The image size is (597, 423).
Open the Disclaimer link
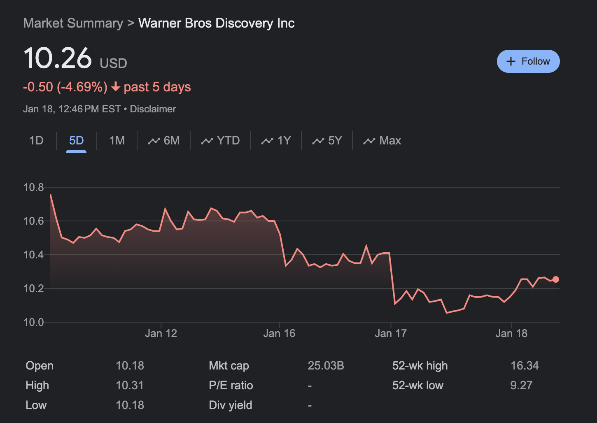[x=153, y=109]
